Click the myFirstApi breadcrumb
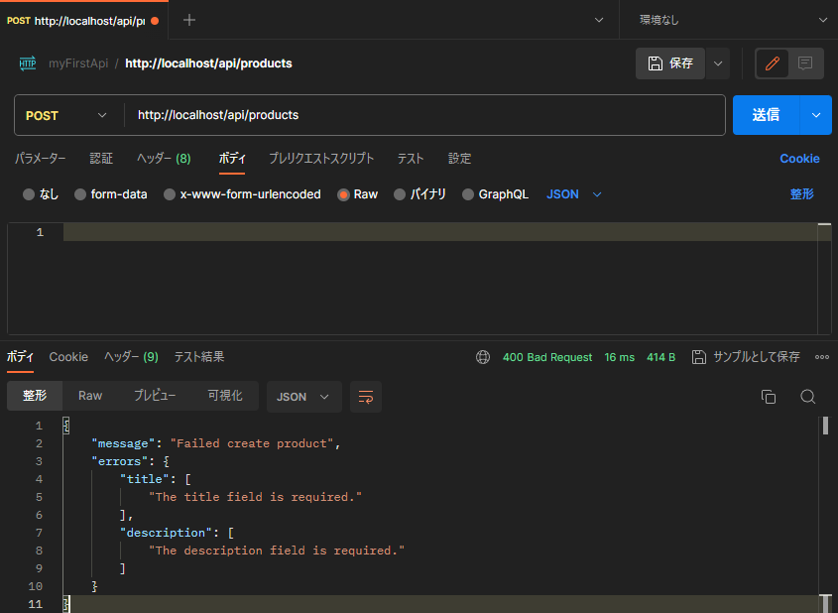838x613 pixels. (x=78, y=63)
